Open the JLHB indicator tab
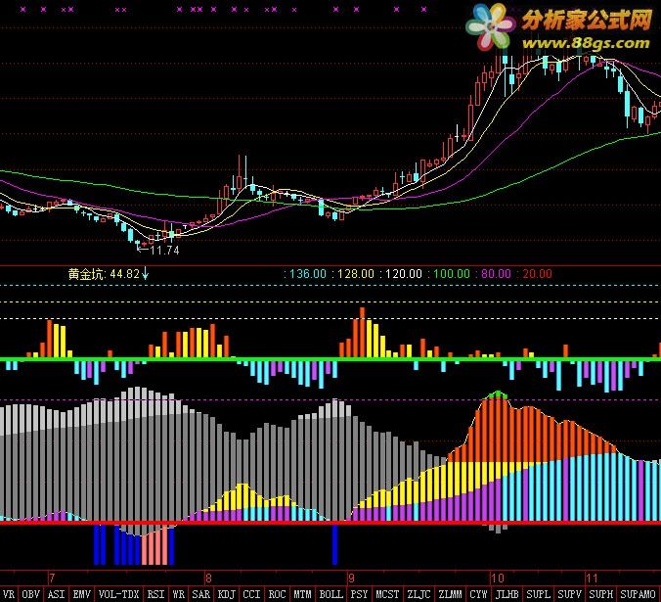The height and width of the screenshot is (602, 661). (507, 594)
